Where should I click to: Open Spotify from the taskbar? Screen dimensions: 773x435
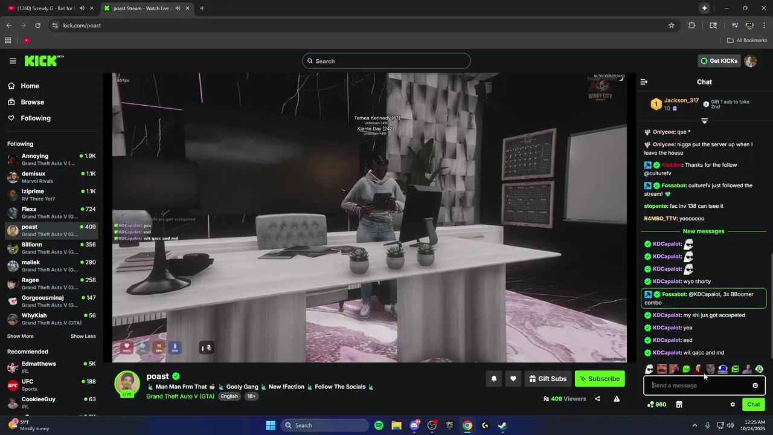click(379, 425)
